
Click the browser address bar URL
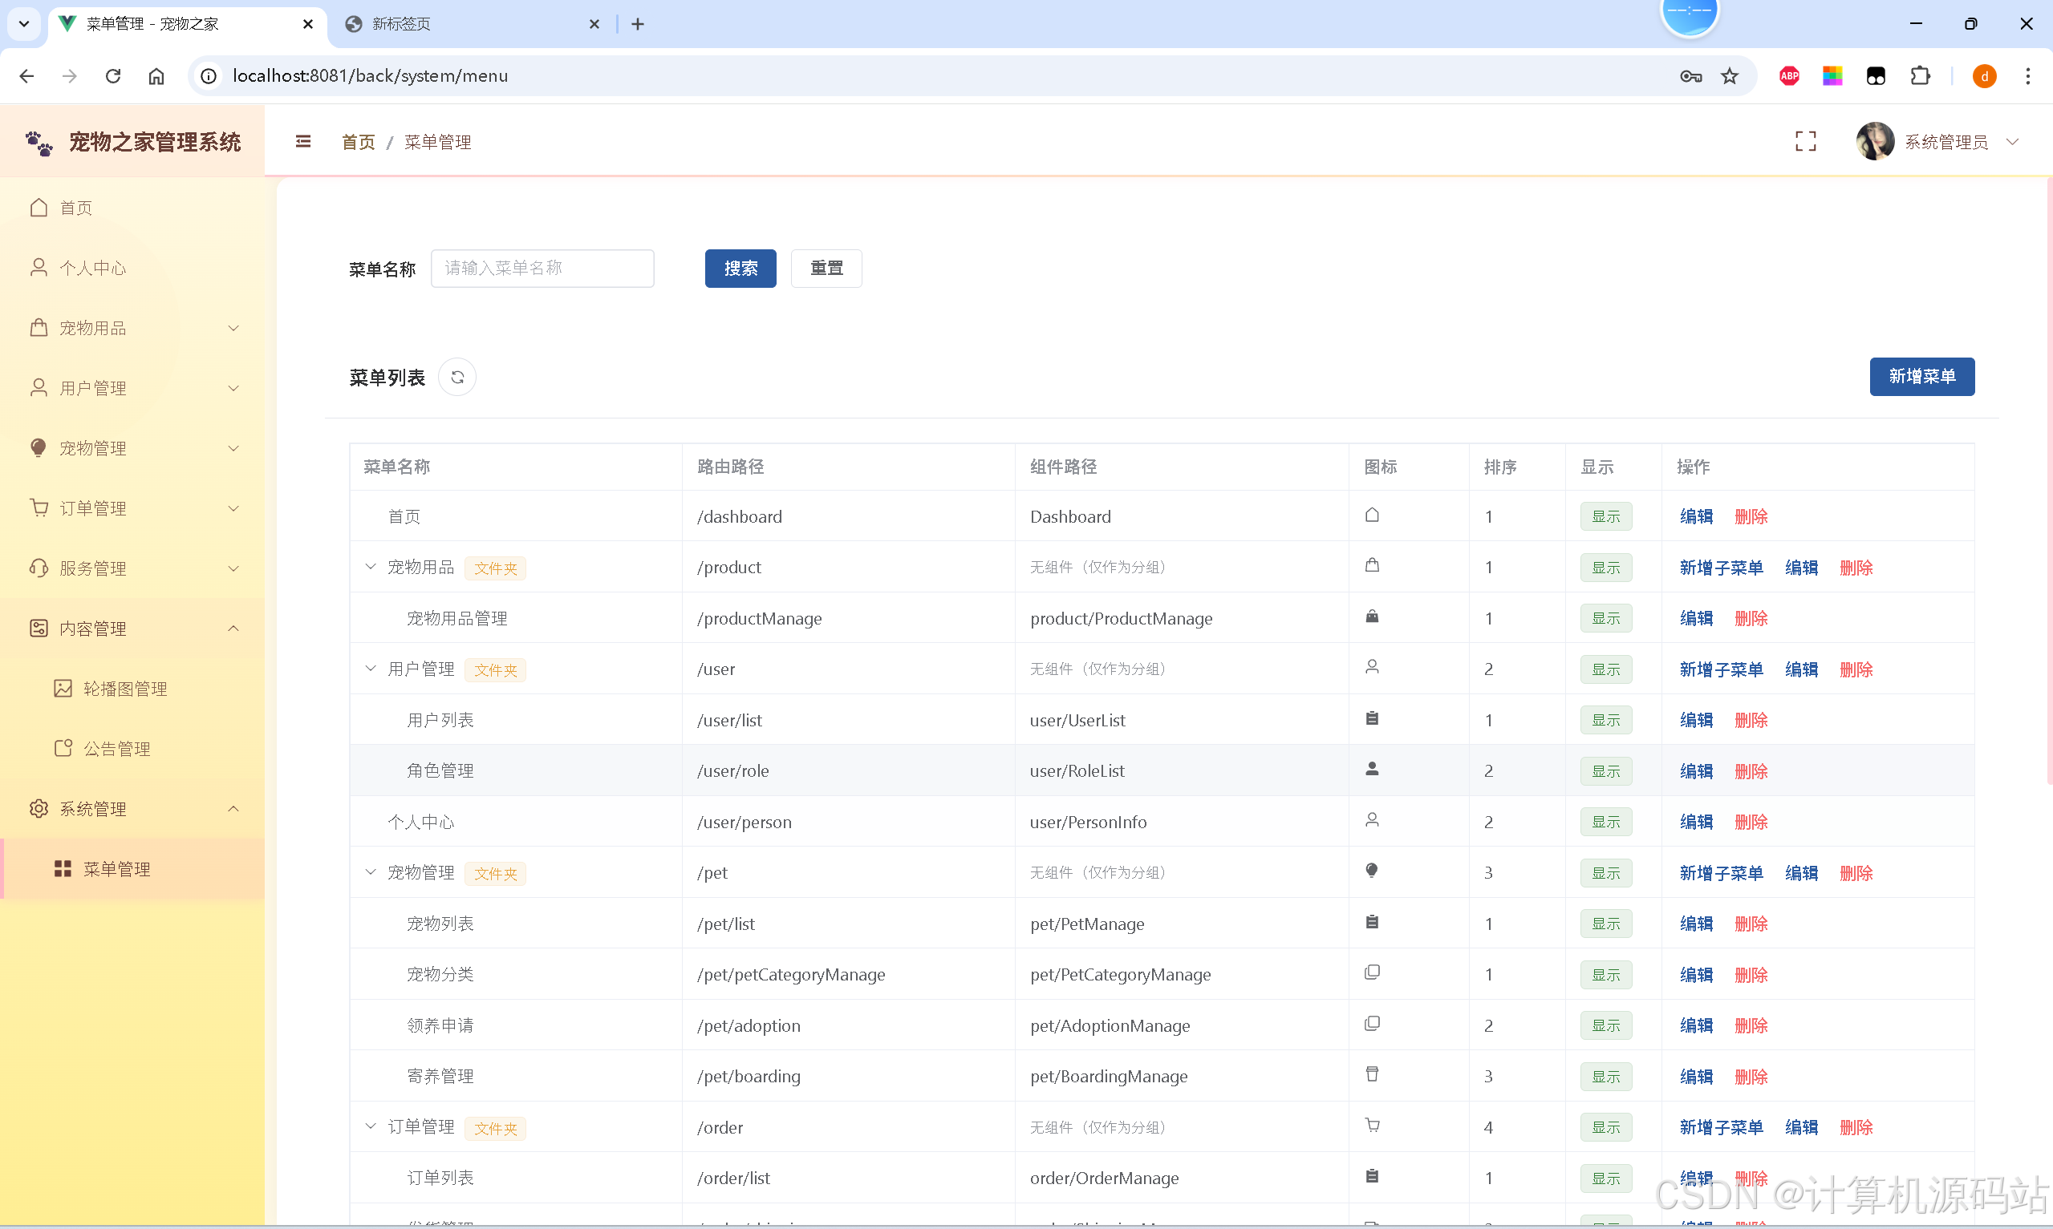371,76
